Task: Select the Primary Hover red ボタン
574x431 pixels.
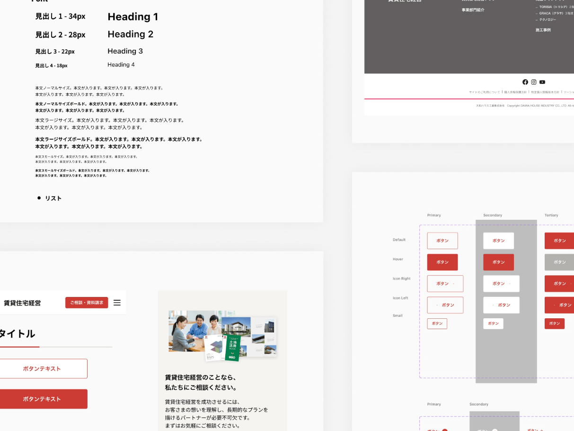Action: point(442,262)
